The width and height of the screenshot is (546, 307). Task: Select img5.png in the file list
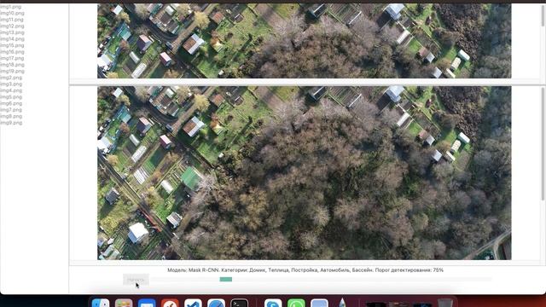coord(11,96)
